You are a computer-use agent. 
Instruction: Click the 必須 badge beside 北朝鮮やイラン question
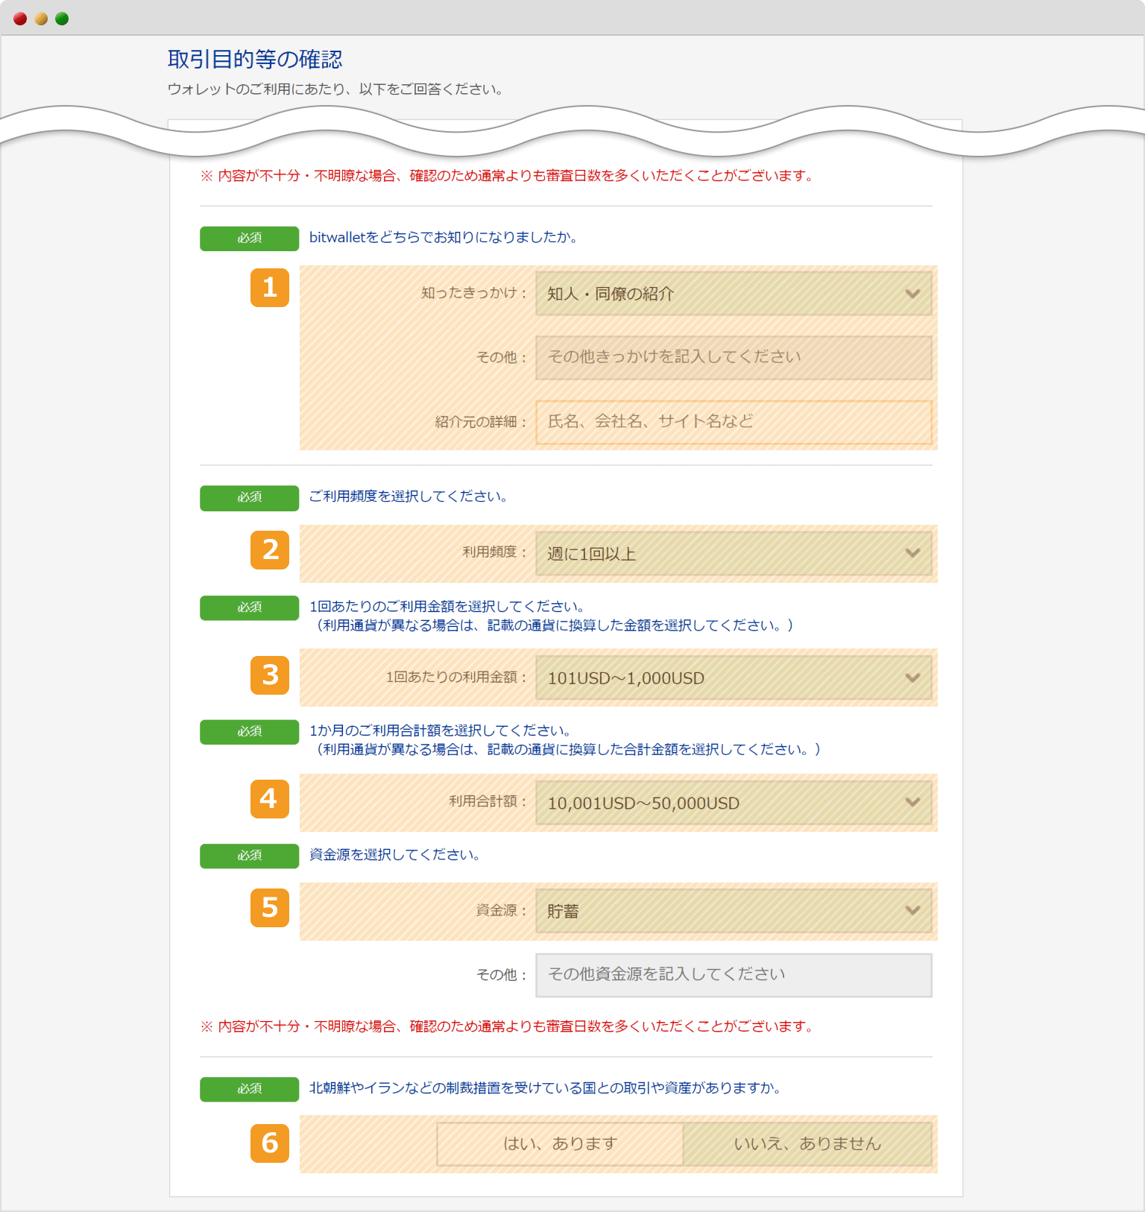pyautogui.click(x=249, y=1089)
